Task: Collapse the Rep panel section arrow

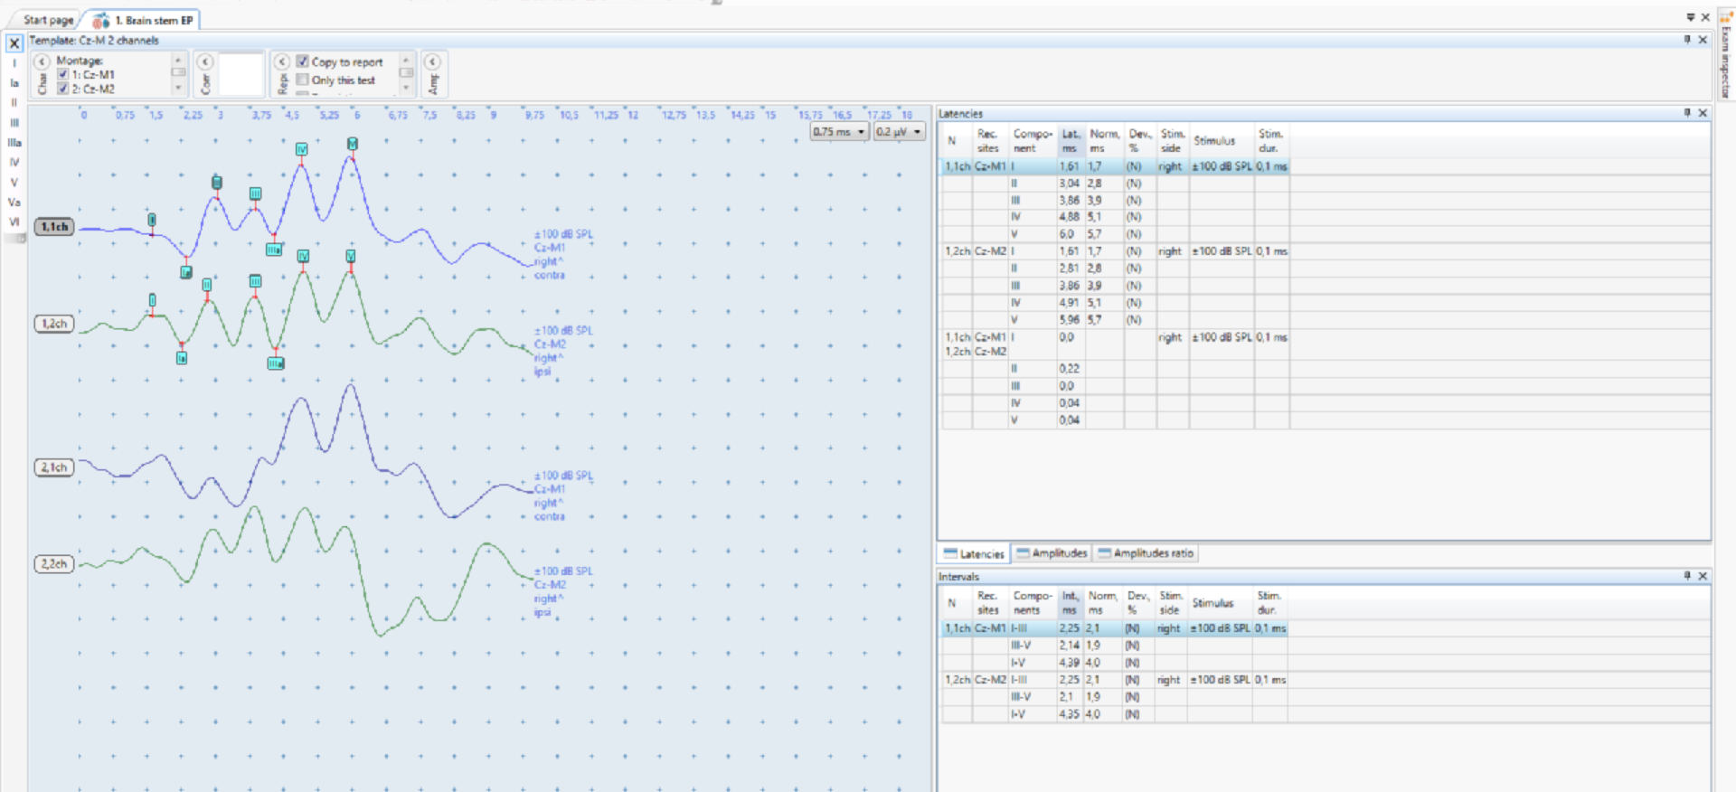Action: coord(282,61)
